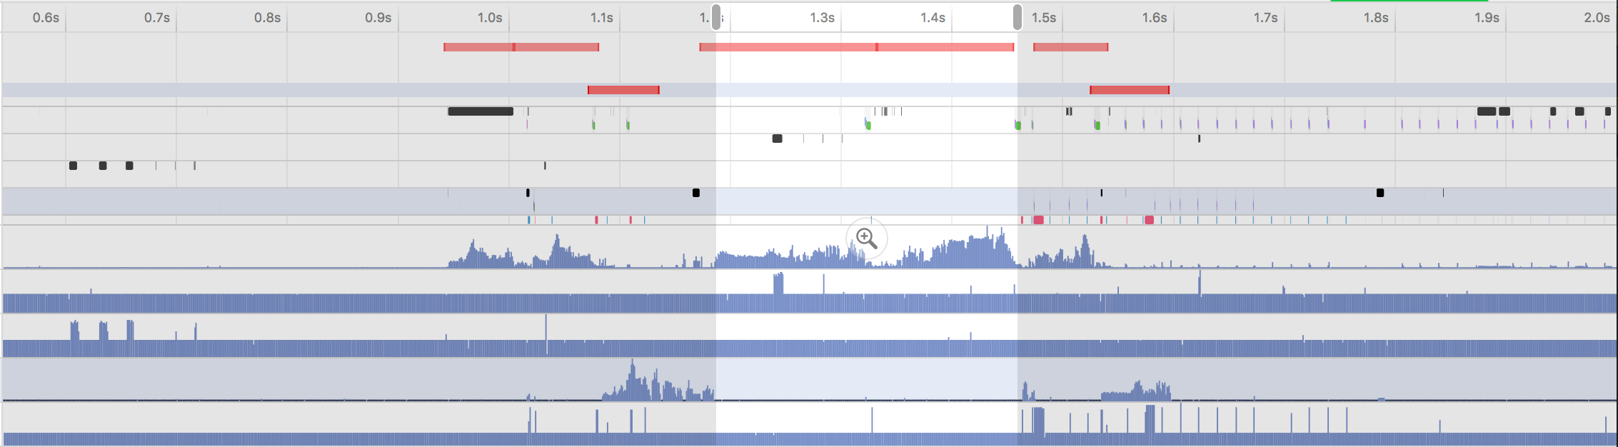Select the long black bar just before 1.0s
Image resolution: width=1618 pixels, height=447 pixels.
(x=481, y=111)
